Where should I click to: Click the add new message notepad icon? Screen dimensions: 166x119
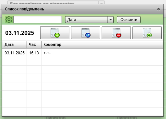55,33
